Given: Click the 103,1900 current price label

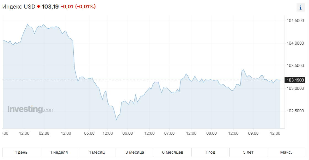Looking at the screenshot, I should tap(295, 80).
